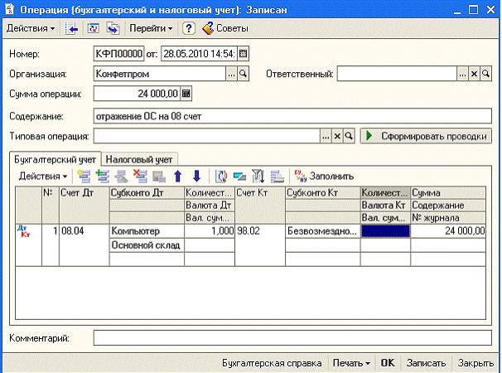Click the highlighted Количество Кт cell
Image resolution: width=502 pixels, height=373 pixels.
[385, 231]
